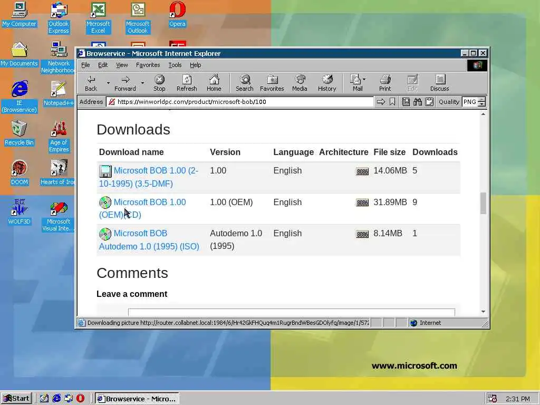The image size is (540, 405).
Task: Click the Quality PNG value field
Action: 470,102
